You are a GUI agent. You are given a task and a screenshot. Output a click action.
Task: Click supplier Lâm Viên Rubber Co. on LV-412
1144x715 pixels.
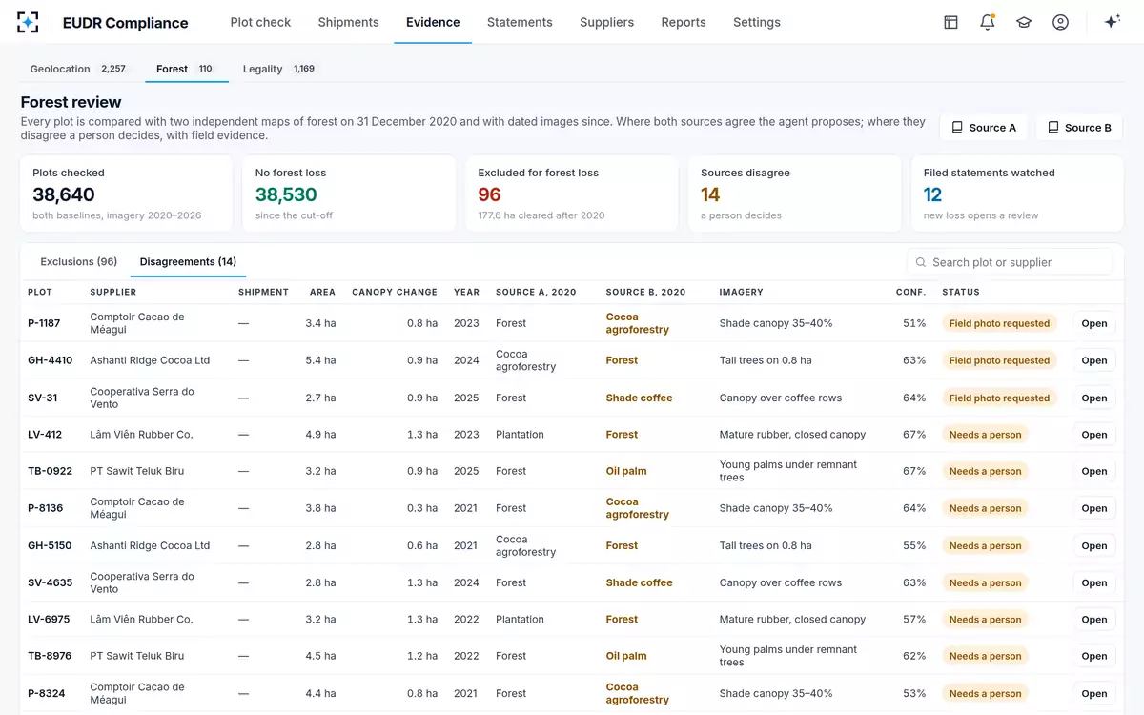coord(141,434)
